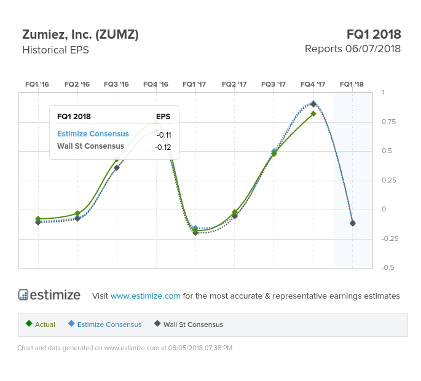Click the Zumiez, Inc. (ZUMZ) title
Screen dimensions: 421x381
[x=81, y=35]
